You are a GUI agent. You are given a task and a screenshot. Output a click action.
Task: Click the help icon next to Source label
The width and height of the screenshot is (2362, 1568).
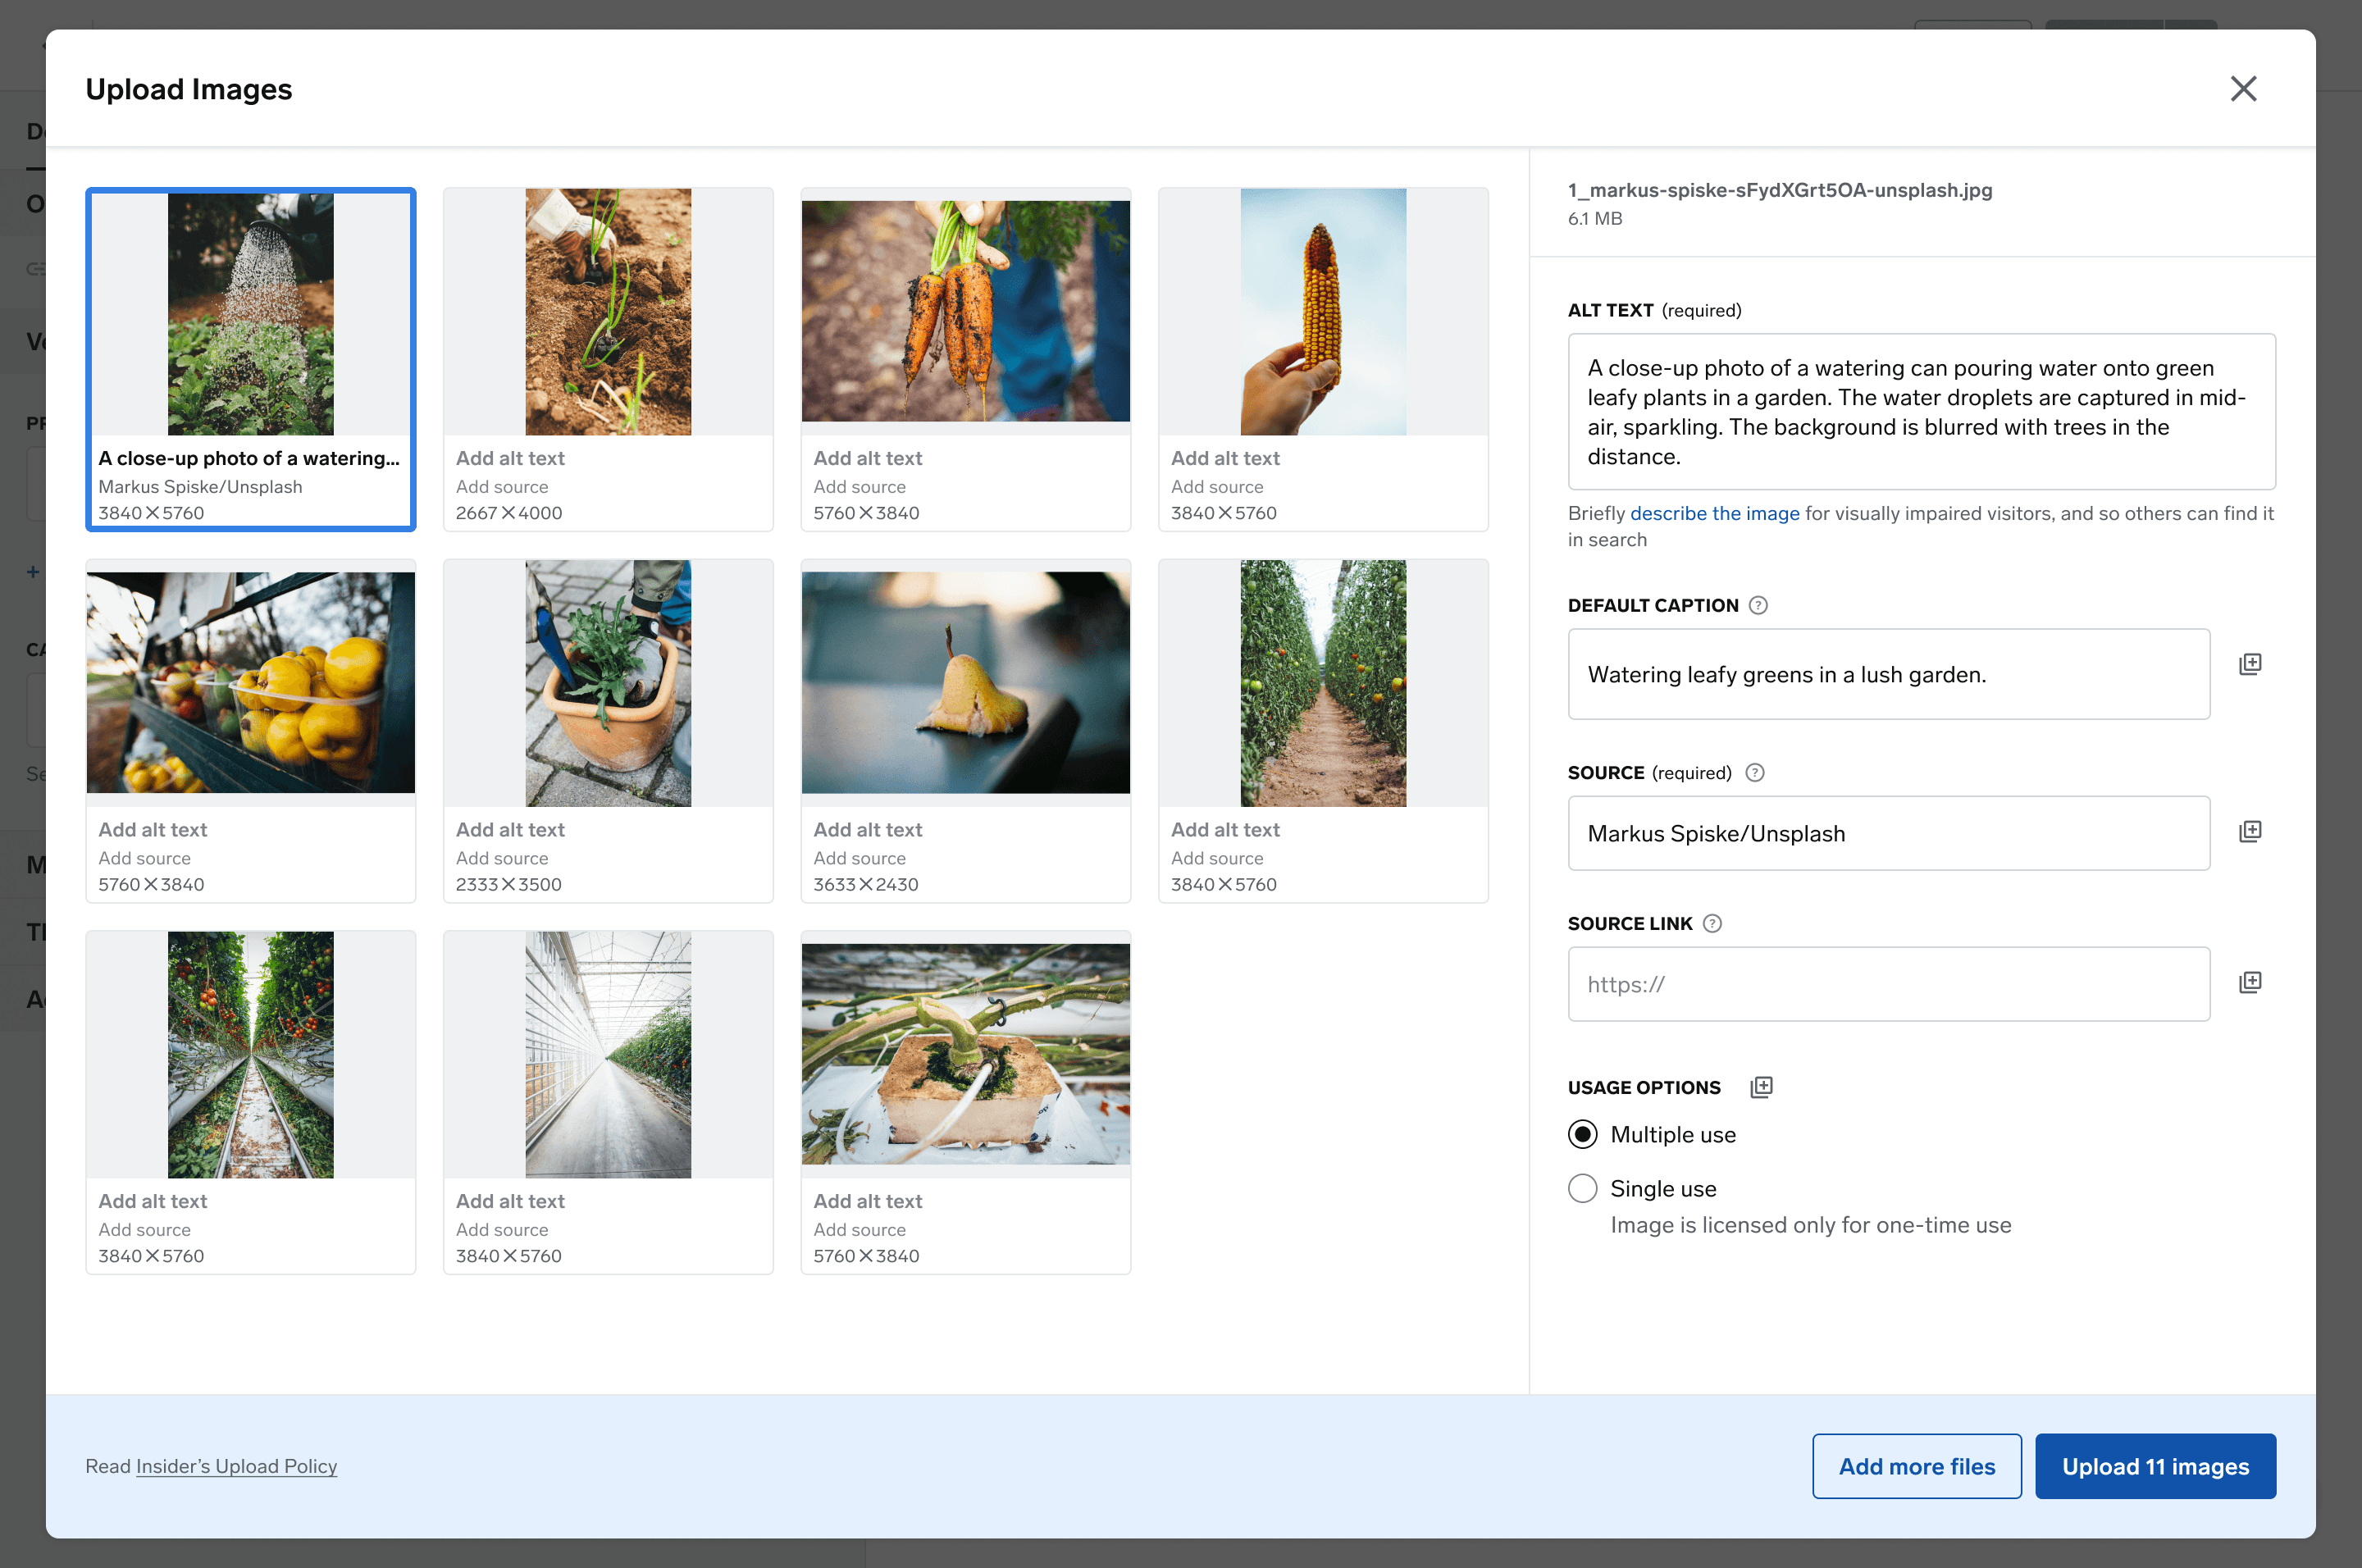pos(1755,772)
